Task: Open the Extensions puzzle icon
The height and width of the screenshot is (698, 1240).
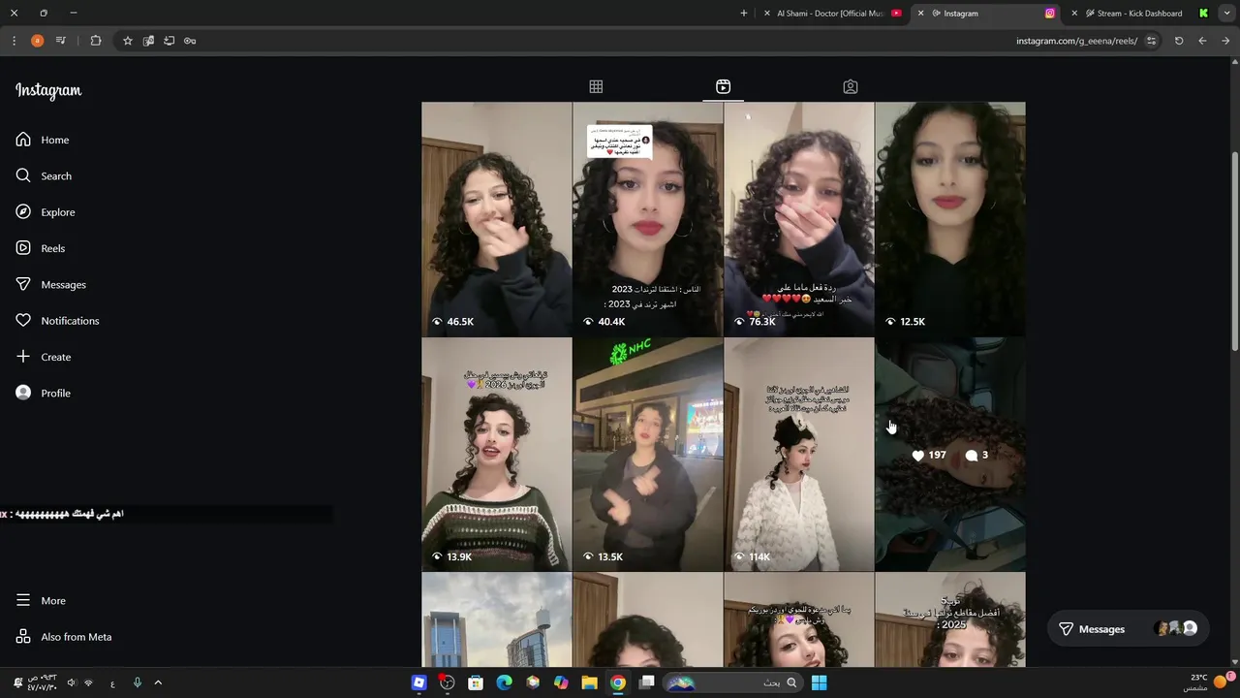Action: point(96,41)
